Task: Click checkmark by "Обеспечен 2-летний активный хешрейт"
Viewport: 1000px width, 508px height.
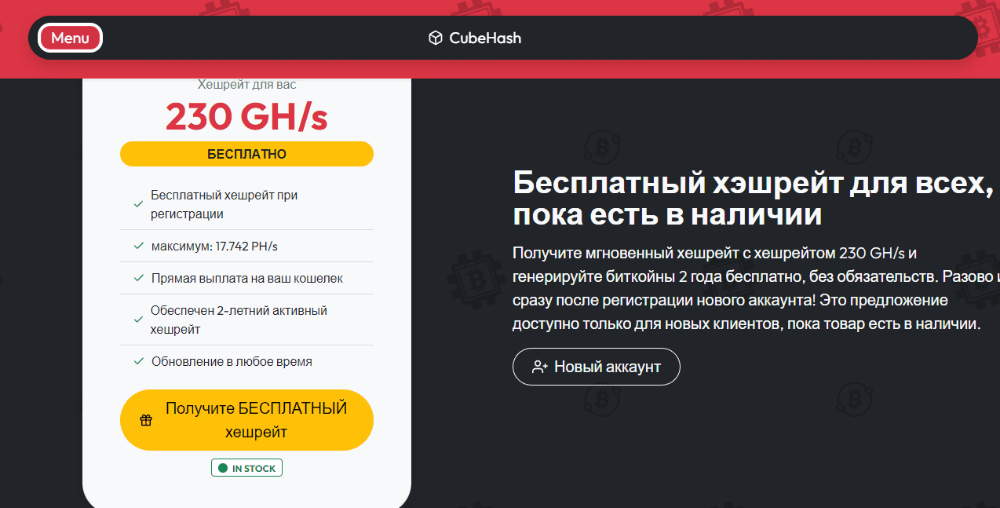Action: 138,320
